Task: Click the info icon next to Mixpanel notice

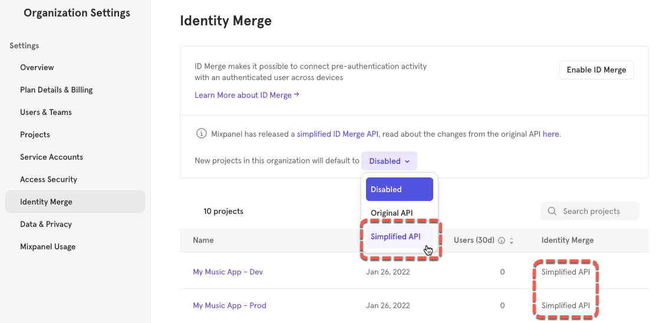Action: pyautogui.click(x=201, y=134)
